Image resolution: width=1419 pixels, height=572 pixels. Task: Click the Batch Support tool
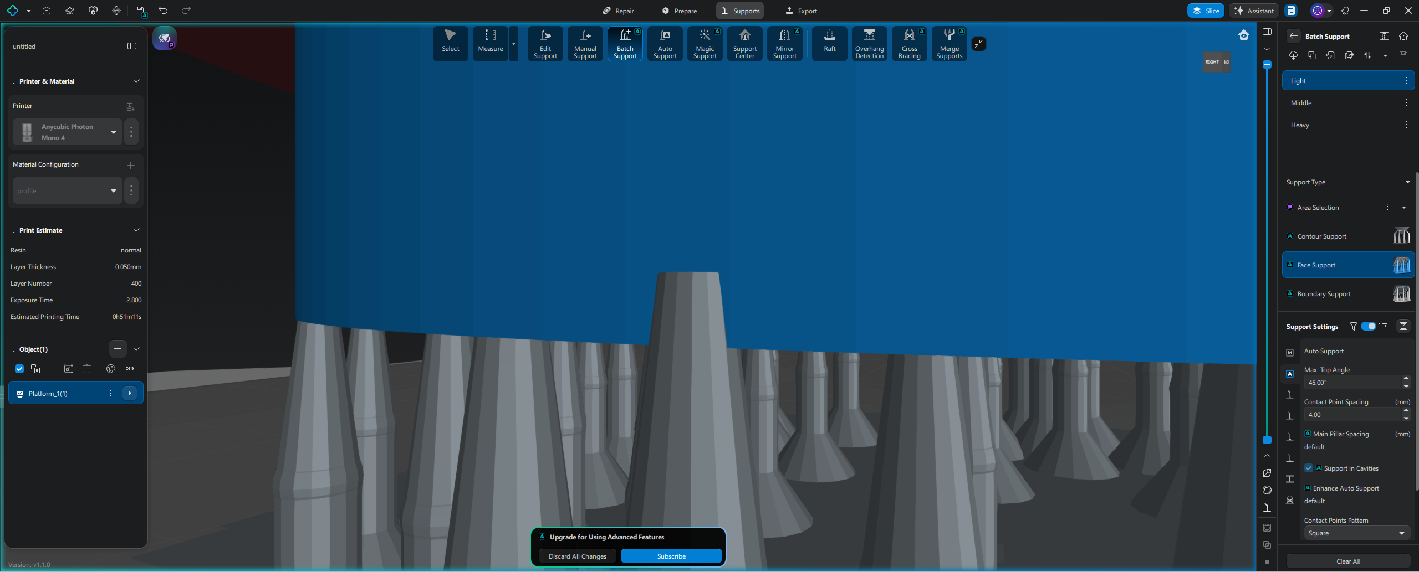pyautogui.click(x=625, y=44)
